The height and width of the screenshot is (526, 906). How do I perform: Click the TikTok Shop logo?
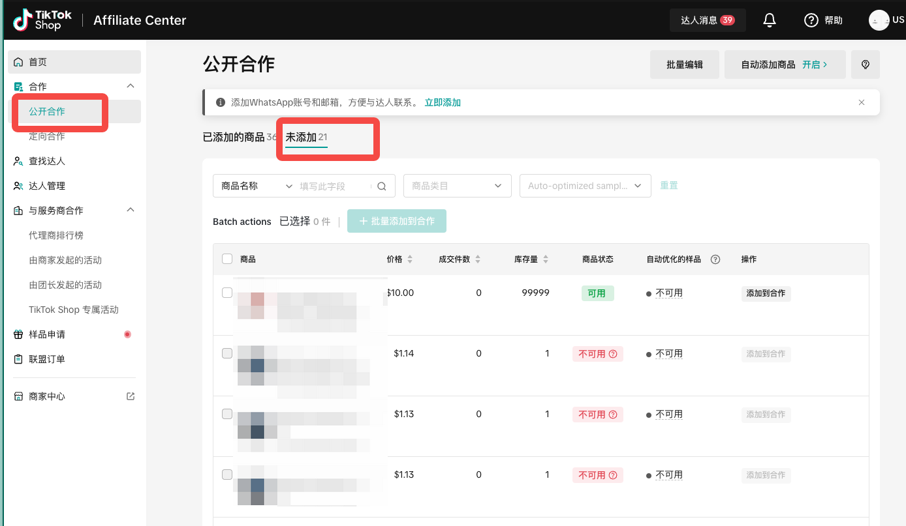(x=42, y=20)
